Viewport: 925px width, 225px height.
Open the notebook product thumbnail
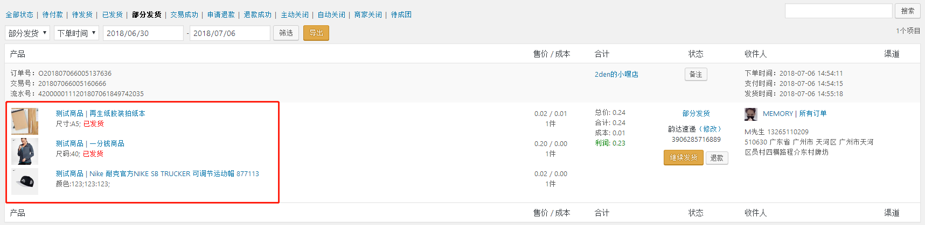25,121
